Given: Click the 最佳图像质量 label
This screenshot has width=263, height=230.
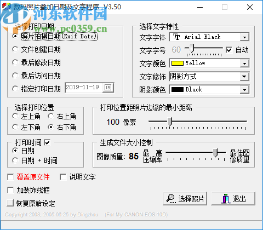Looking at the screenshot, I should point(239,156).
